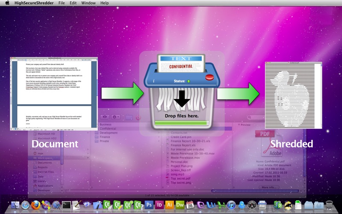Click the Adobe PDF preview icon
This screenshot has height=214, width=342.
(x=268, y=143)
